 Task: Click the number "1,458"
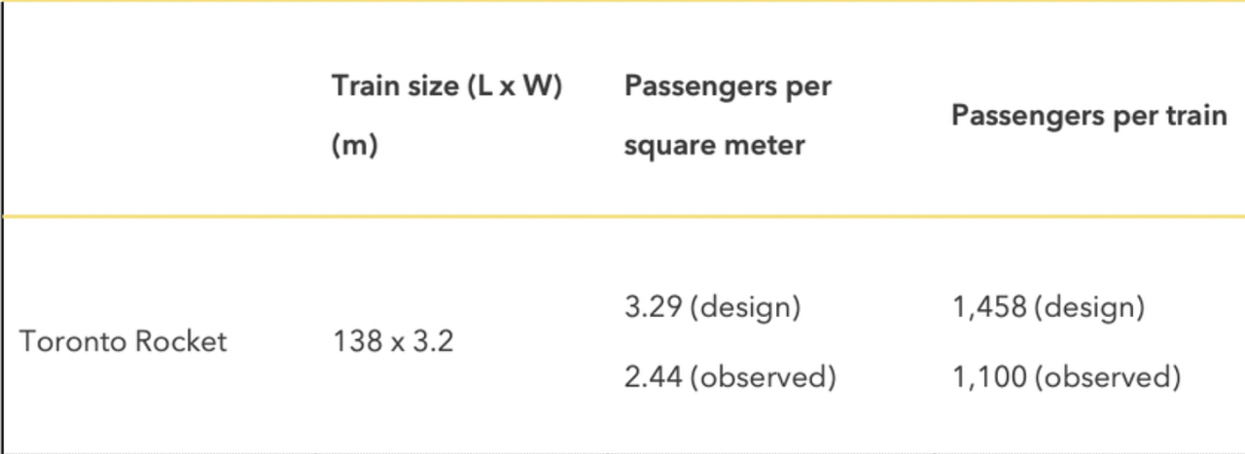[x=989, y=308]
